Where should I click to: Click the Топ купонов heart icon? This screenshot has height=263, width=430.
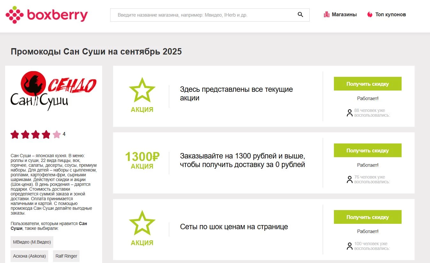click(x=370, y=14)
